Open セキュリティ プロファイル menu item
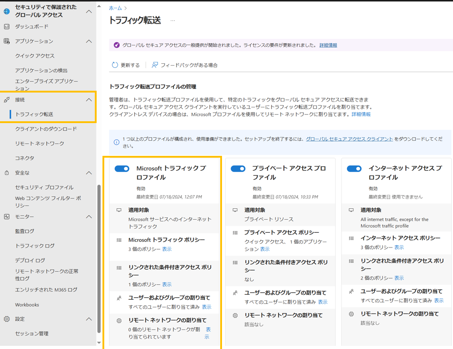This screenshot has height=349, width=453. coord(44,187)
